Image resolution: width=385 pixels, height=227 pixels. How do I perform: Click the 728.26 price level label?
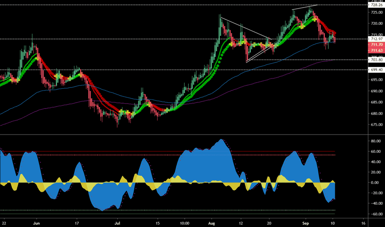pyautogui.click(x=376, y=5)
